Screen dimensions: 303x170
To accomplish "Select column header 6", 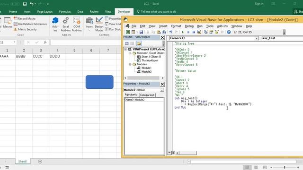I will [x=91, y=51].
